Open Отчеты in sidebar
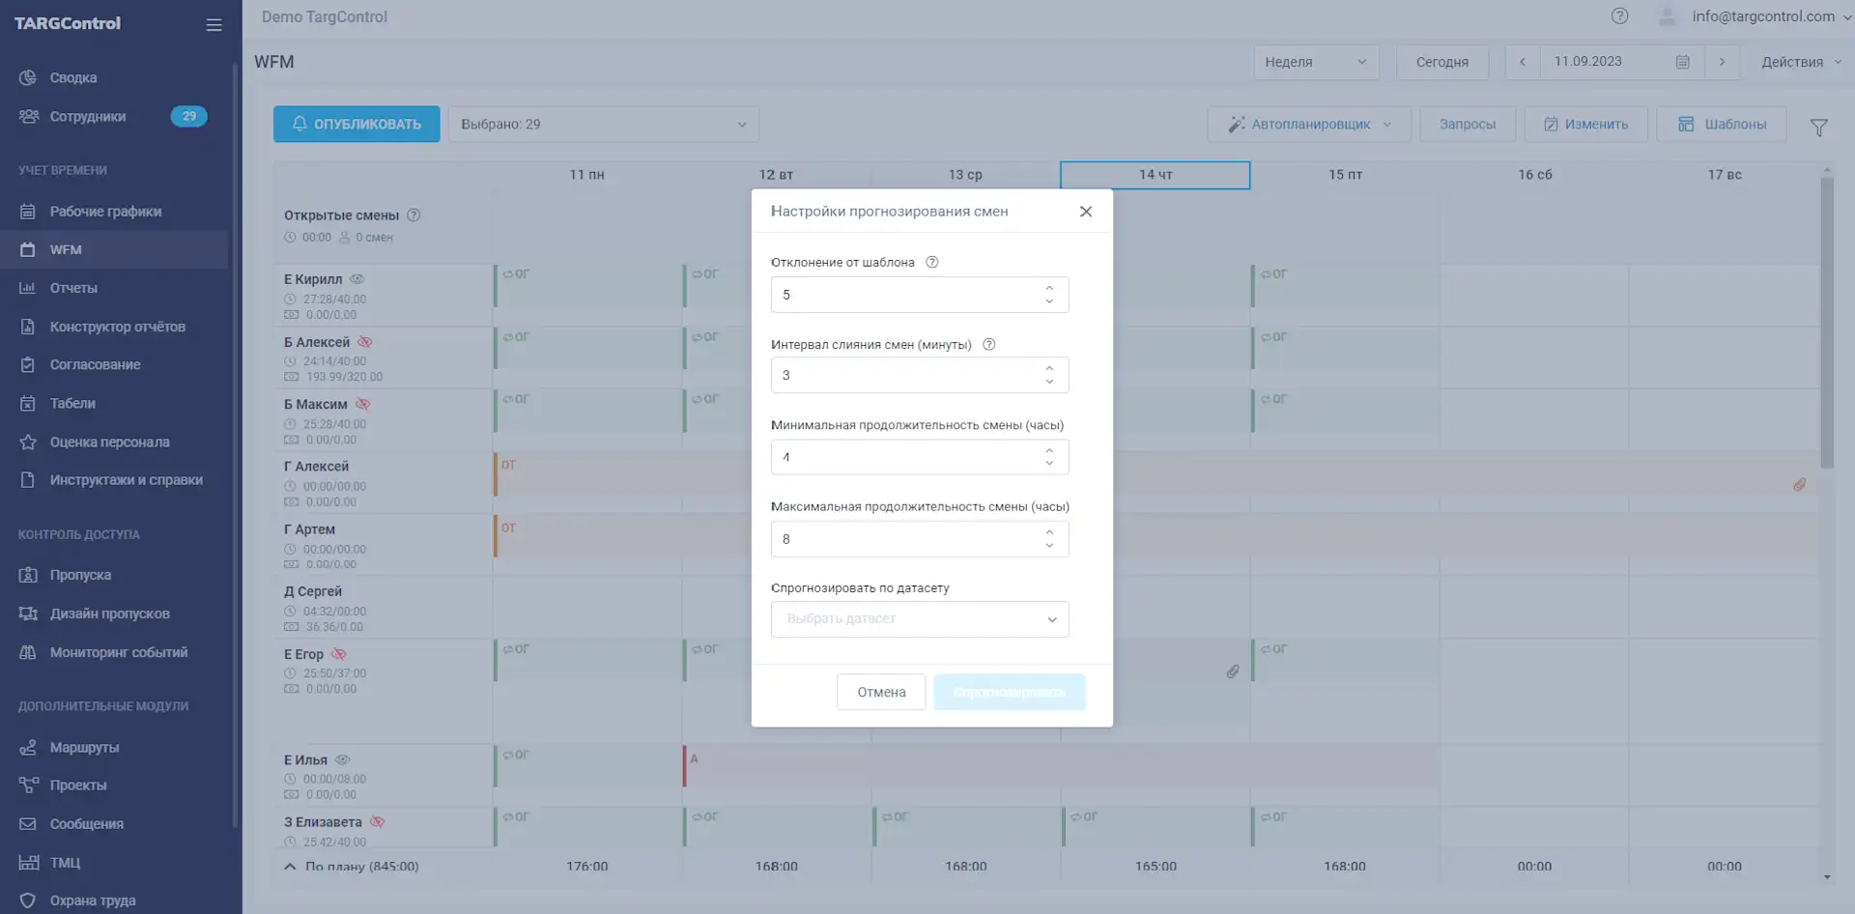The height and width of the screenshot is (914, 1855). click(73, 288)
